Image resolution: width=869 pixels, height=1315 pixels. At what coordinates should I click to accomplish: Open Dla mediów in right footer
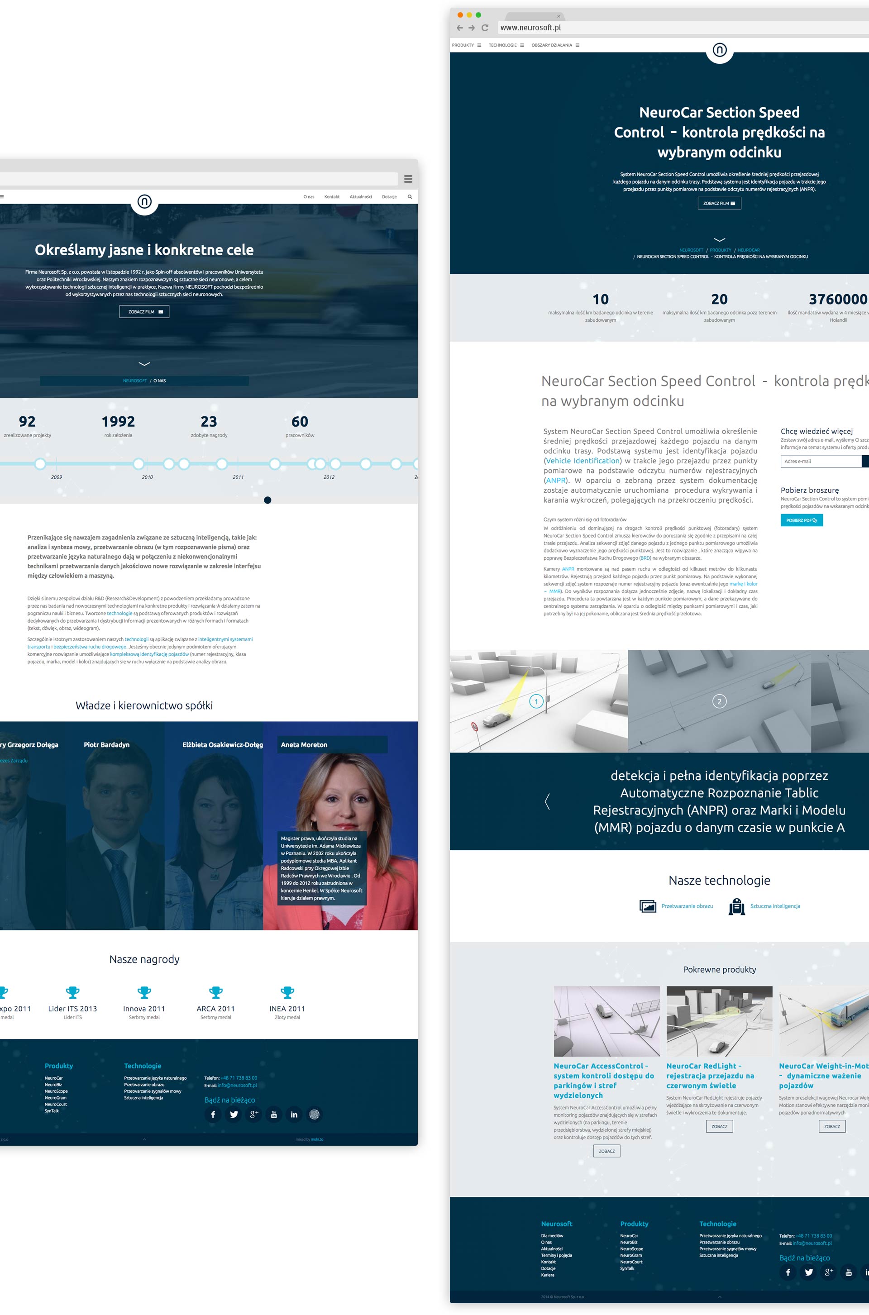coord(552,1235)
